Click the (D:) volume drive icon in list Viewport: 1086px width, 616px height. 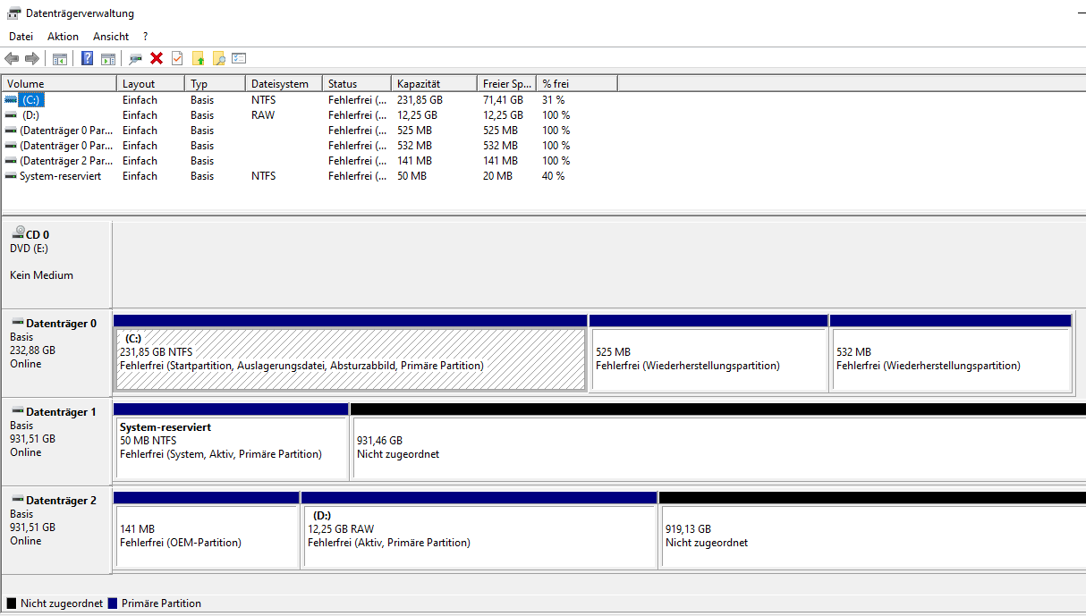(x=11, y=114)
